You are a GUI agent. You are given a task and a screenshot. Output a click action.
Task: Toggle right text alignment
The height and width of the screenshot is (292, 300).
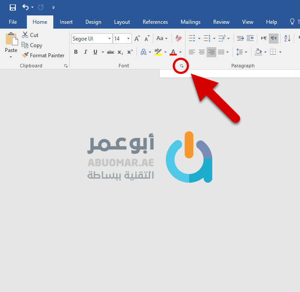click(x=211, y=52)
